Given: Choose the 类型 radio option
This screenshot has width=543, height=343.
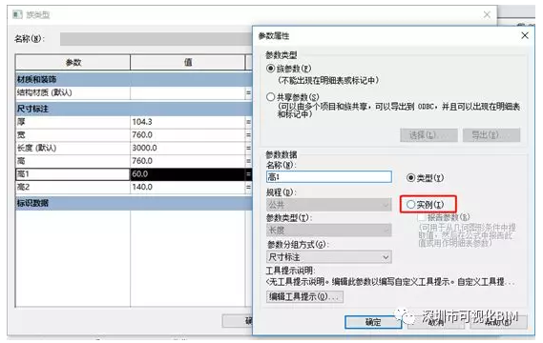Looking at the screenshot, I should click(x=410, y=178).
